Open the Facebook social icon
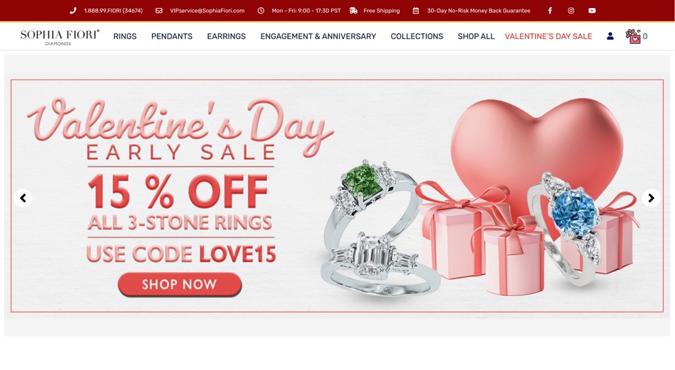Viewport: 675px width, 370px height. pyautogui.click(x=550, y=11)
